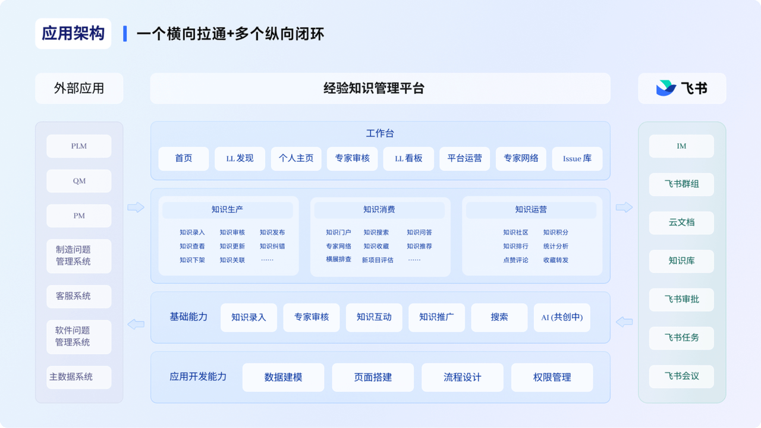Viewport: 761px width, 428px height.
Task: Open the 流程设计 box
Action: [x=463, y=377]
